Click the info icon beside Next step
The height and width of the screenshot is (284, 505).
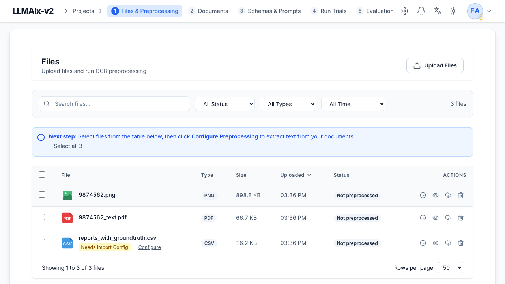point(41,137)
